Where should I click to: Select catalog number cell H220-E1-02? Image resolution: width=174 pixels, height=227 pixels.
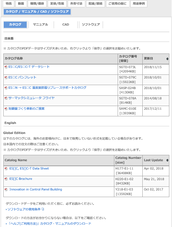click(x=128, y=181)
